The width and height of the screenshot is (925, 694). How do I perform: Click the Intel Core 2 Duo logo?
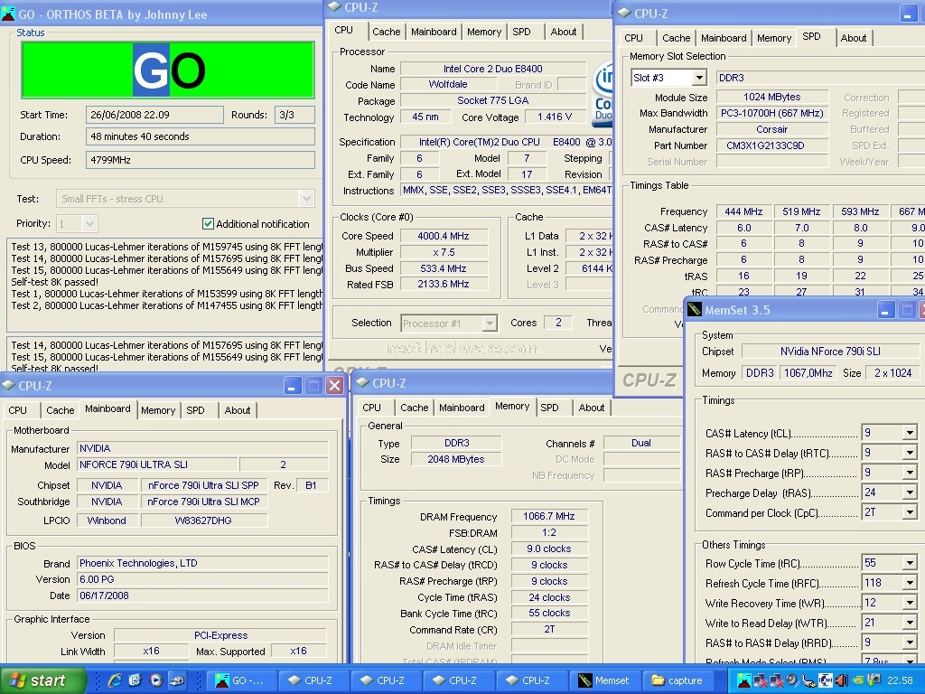602,93
